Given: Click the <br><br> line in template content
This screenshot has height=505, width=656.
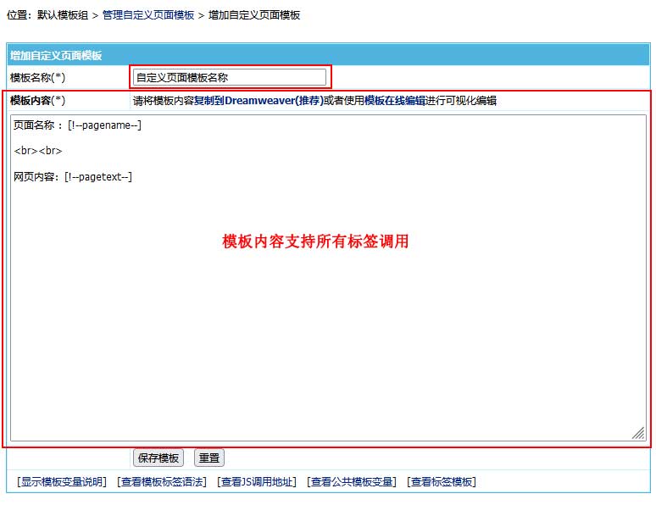Looking at the screenshot, I should pos(38,152).
